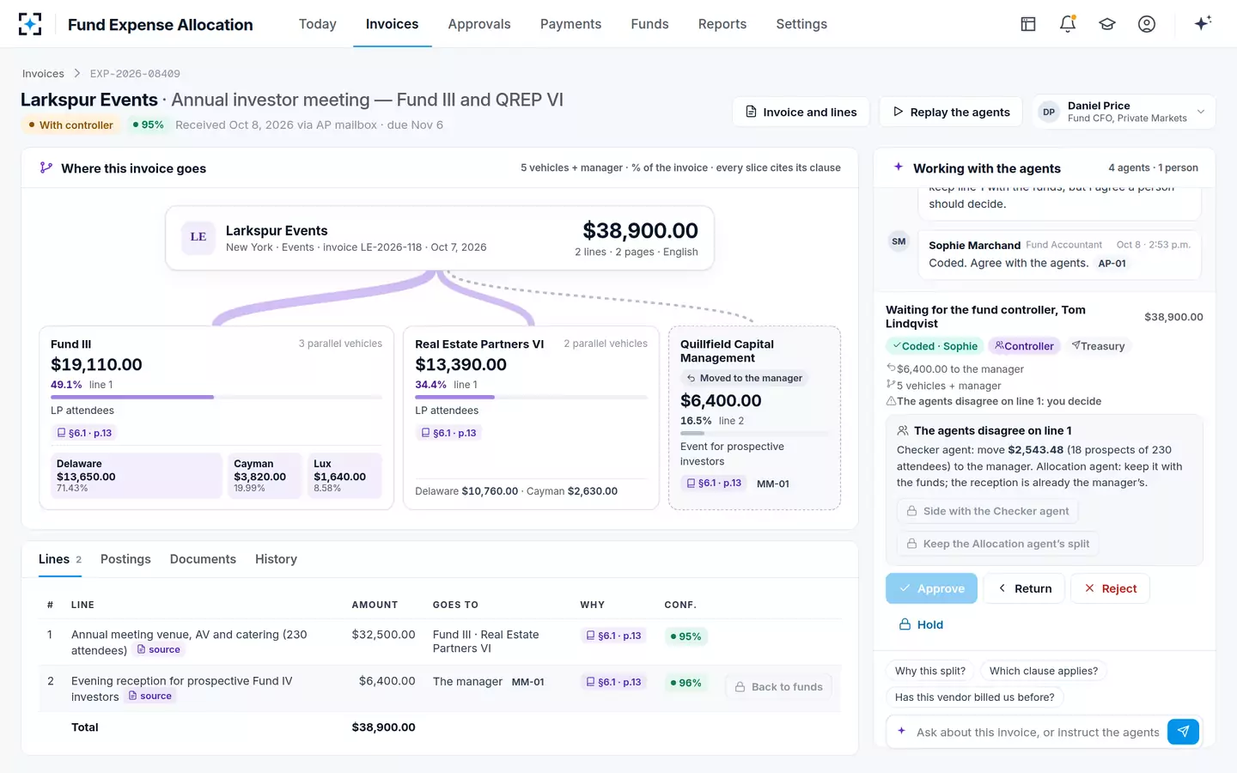Click the Fund Expense Allocation logo icon

click(x=30, y=24)
